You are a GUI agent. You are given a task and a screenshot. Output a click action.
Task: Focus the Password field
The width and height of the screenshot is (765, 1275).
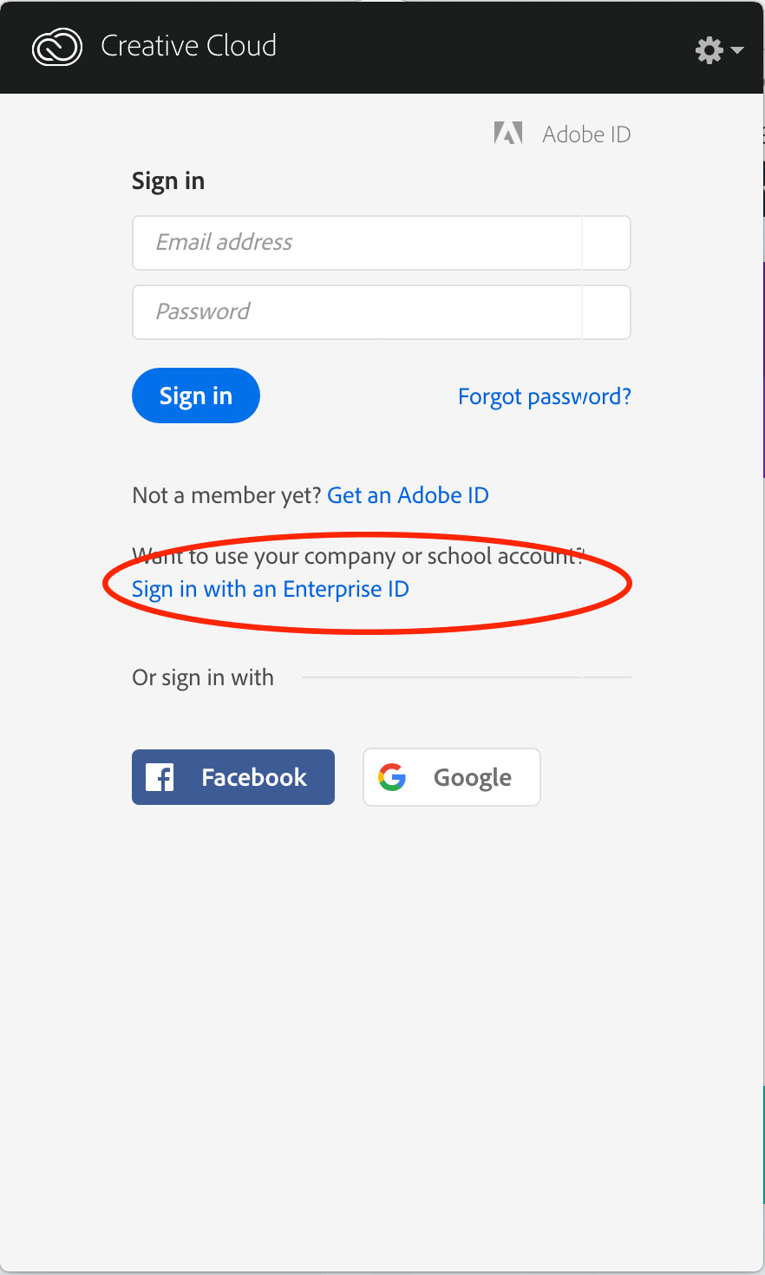(x=381, y=312)
